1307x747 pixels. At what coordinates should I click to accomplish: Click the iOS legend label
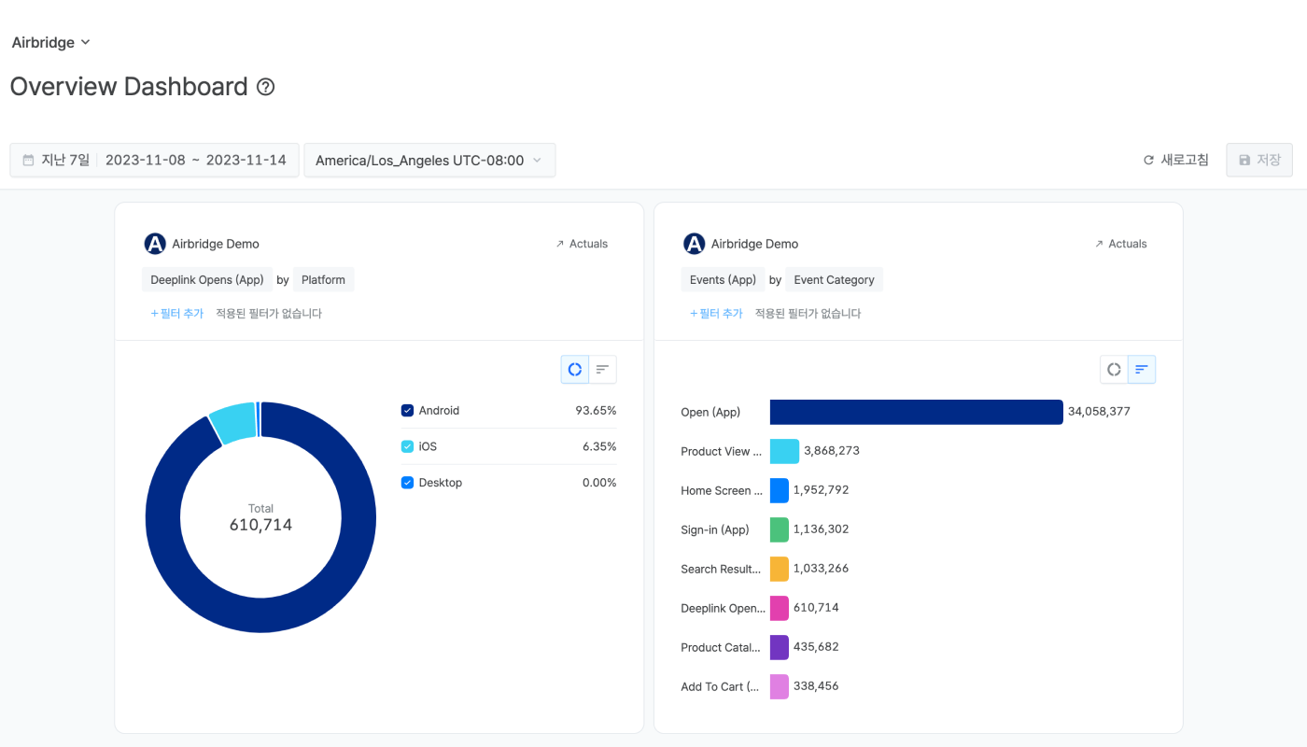(x=428, y=446)
